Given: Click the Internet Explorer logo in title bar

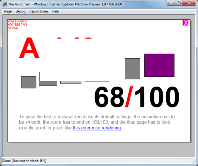Looking at the screenshot, I should [x=5, y=4].
